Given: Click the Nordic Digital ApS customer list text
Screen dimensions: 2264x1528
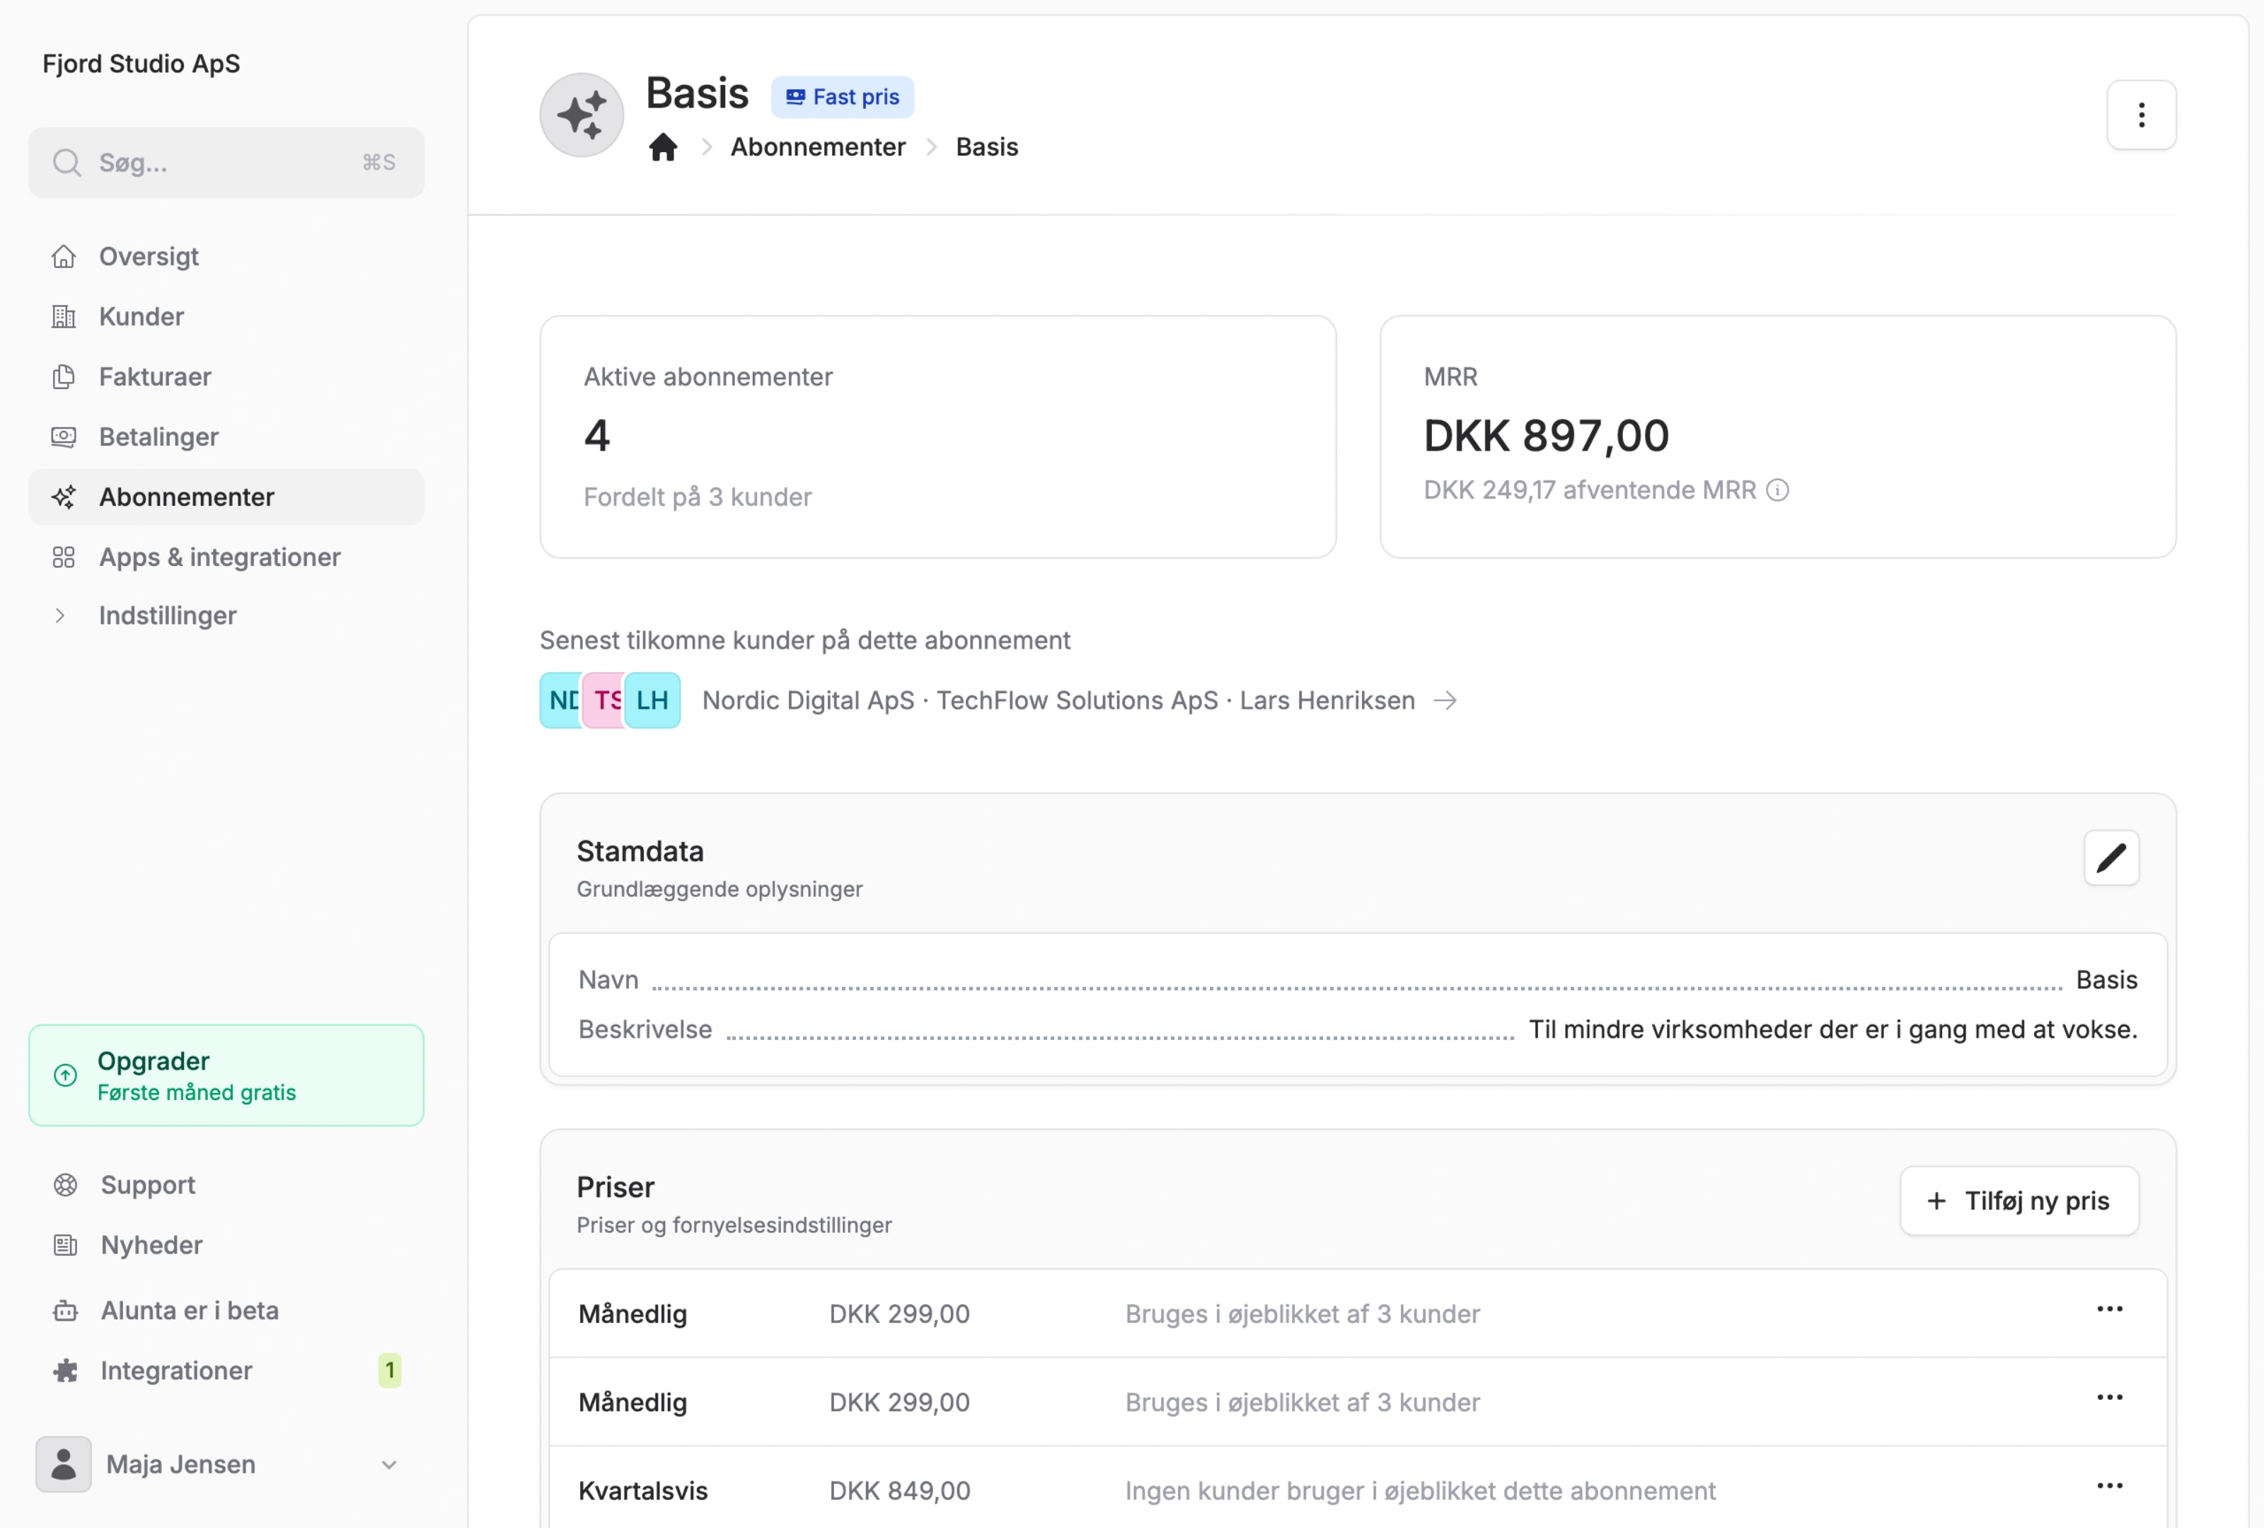Looking at the screenshot, I should pyautogui.click(x=807, y=700).
